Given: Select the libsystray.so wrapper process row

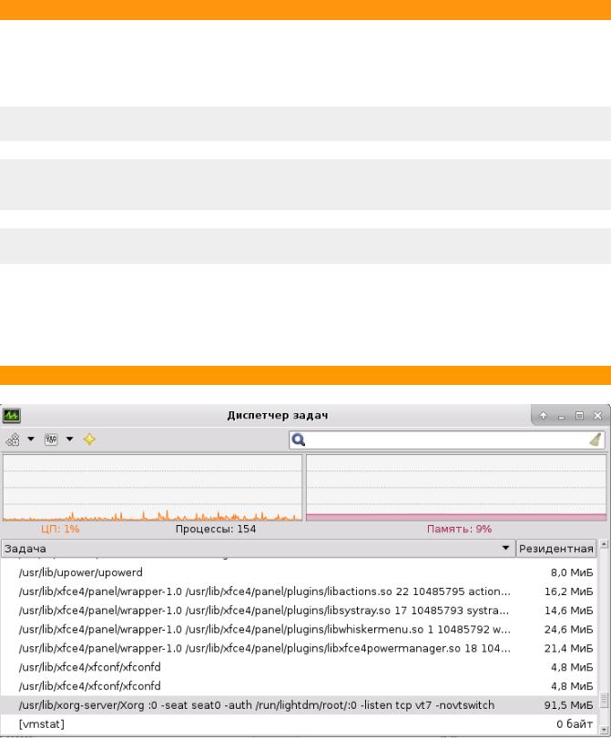Looking at the screenshot, I should pyautogui.click(x=299, y=611).
